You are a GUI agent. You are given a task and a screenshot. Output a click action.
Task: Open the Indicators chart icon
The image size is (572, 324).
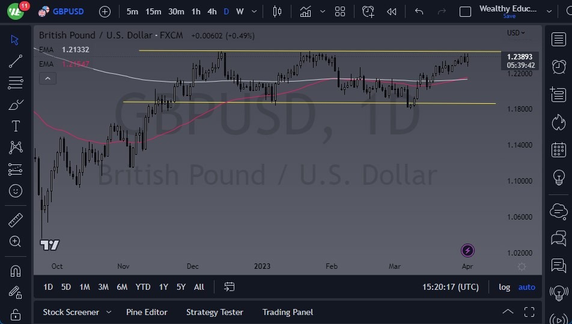pyautogui.click(x=306, y=11)
